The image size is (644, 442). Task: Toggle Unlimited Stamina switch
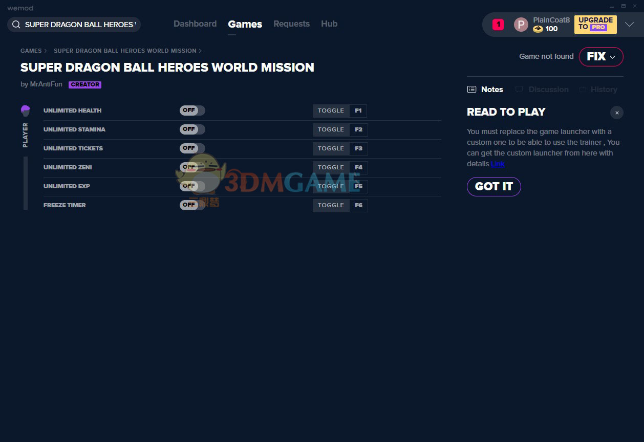192,129
